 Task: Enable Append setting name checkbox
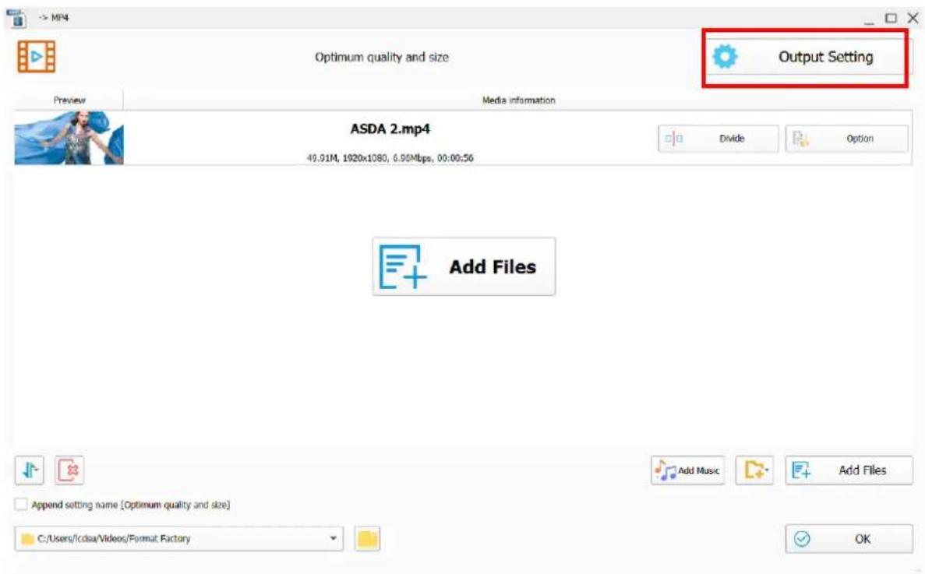point(21,505)
